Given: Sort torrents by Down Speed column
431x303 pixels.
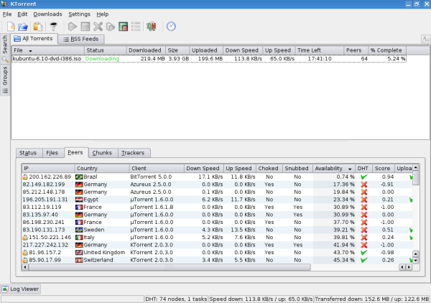Looking at the screenshot, I should tap(242, 50).
